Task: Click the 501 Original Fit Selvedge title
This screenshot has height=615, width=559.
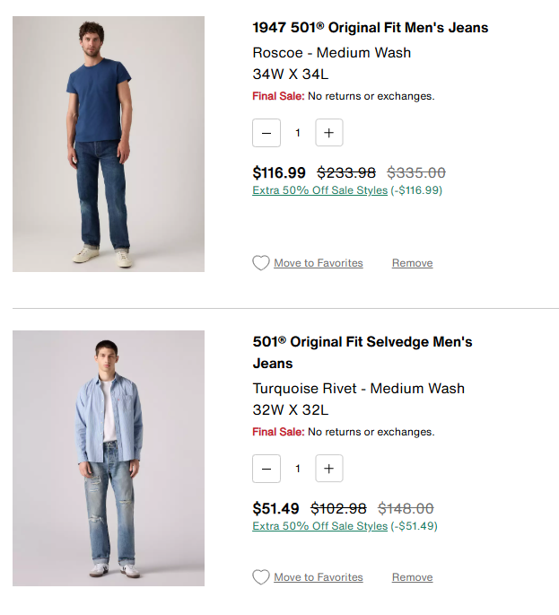Action: click(x=362, y=342)
